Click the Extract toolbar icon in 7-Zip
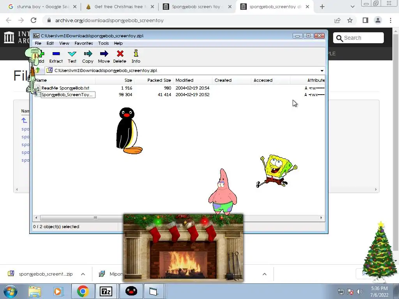The height and width of the screenshot is (299, 399). (56, 57)
